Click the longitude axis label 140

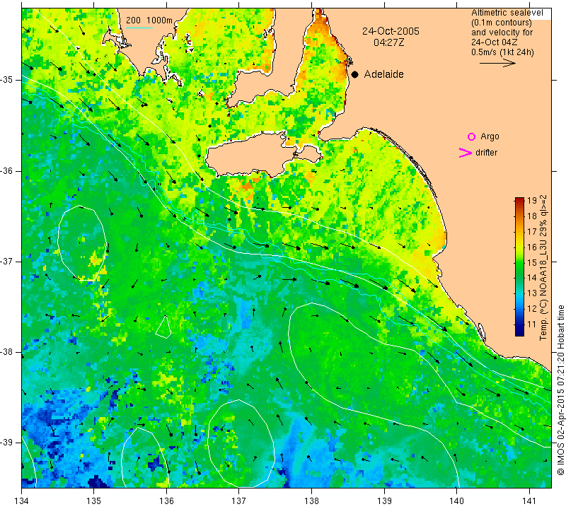[x=456, y=501]
